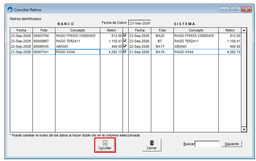Close the Conciliar Retiros window

[246, 10]
